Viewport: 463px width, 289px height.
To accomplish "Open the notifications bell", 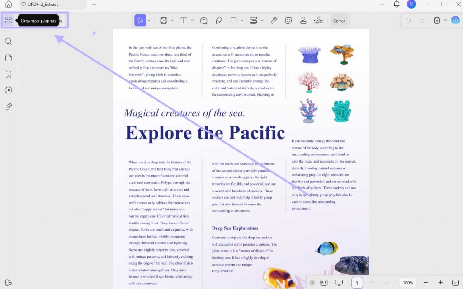I will pos(397,4).
